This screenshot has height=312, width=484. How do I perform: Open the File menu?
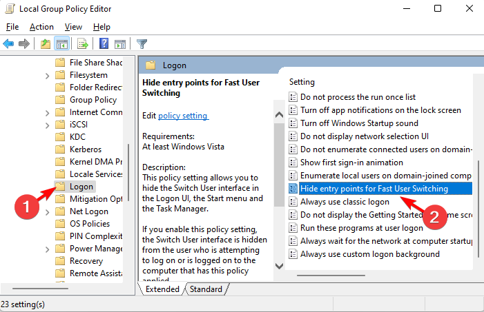tap(12, 27)
